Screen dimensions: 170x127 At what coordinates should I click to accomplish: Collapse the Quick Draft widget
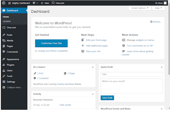pos(161,67)
